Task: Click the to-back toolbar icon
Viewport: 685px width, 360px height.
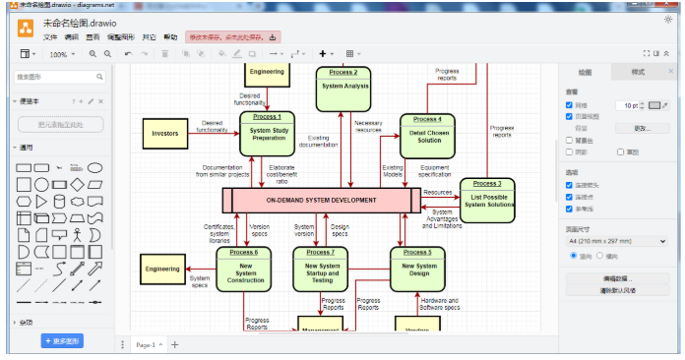Action: click(201, 54)
